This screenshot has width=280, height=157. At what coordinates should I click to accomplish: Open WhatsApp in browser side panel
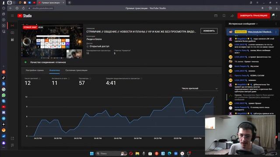pyautogui.click(x=3, y=95)
